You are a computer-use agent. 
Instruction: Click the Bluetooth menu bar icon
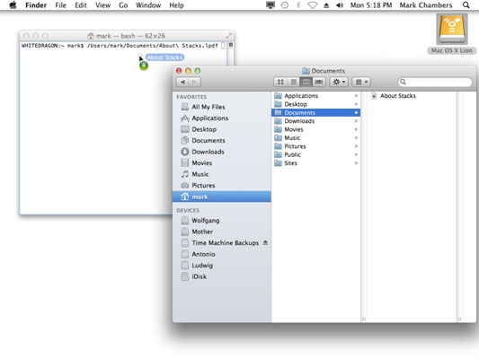click(298, 5)
